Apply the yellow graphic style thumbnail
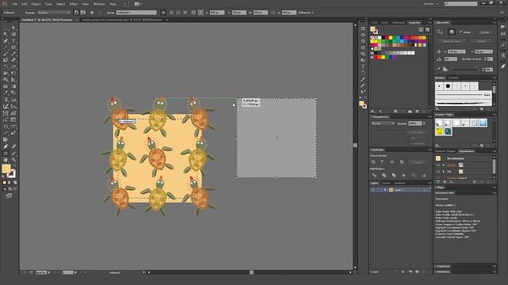This screenshot has width=508, height=285. tap(439, 131)
